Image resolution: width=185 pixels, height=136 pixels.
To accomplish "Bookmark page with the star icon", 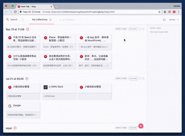I will tap(159, 12).
